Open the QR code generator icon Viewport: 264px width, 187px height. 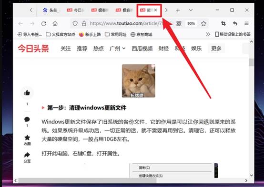tap(179, 23)
